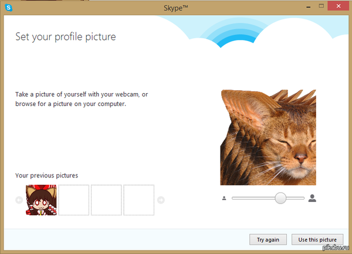Click the Try again button

tap(268, 240)
